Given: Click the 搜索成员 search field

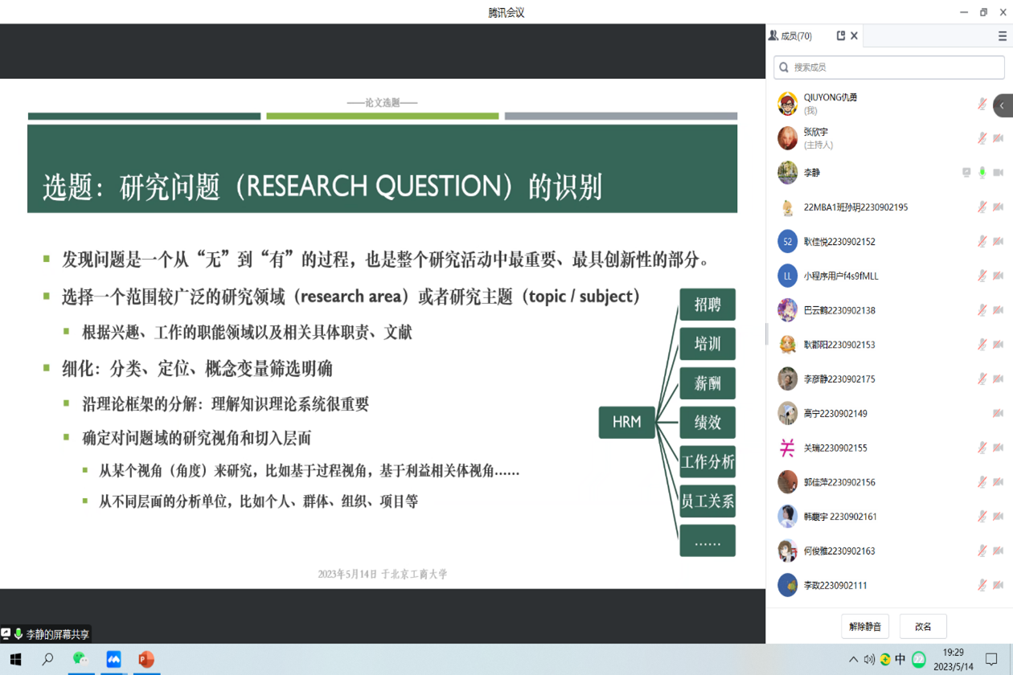Looking at the screenshot, I should (888, 67).
